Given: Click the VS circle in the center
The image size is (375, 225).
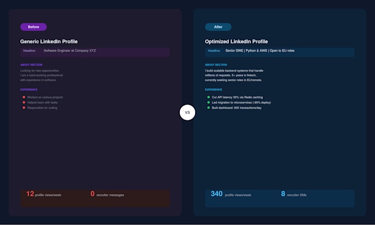Looking at the screenshot, I should click(187, 112).
